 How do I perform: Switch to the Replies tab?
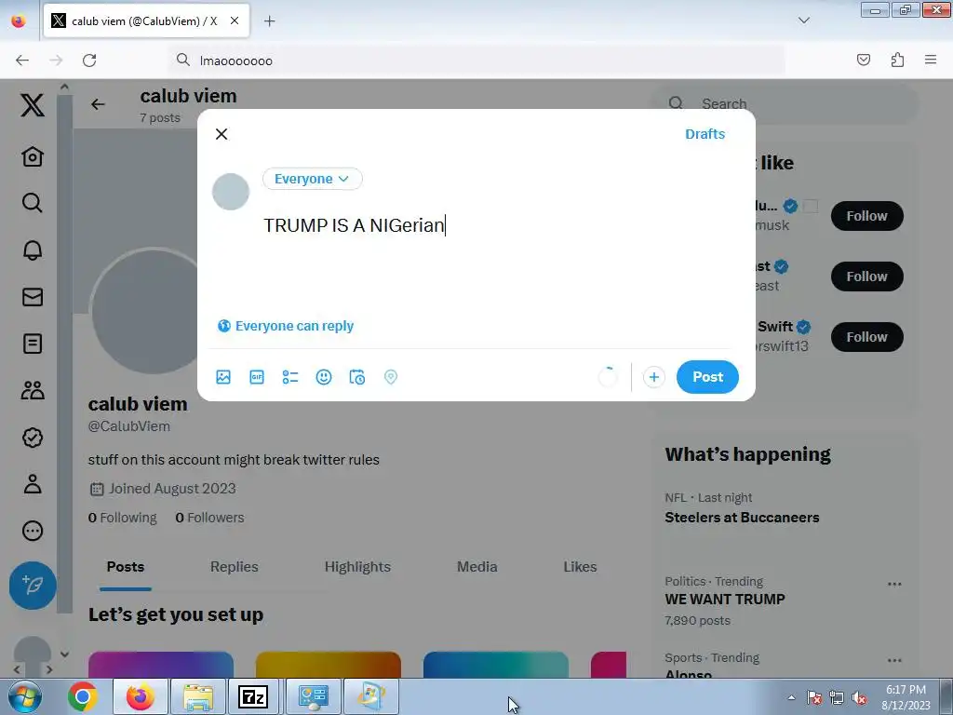click(234, 567)
